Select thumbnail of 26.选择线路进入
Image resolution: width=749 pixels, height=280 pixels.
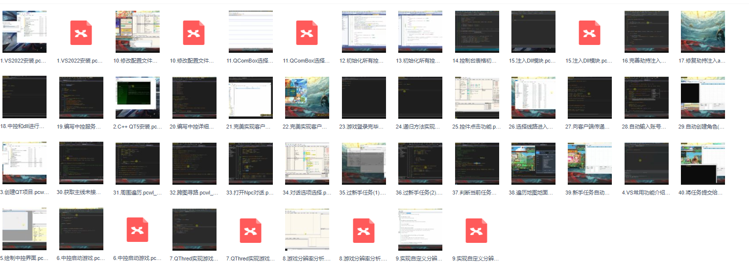point(533,97)
